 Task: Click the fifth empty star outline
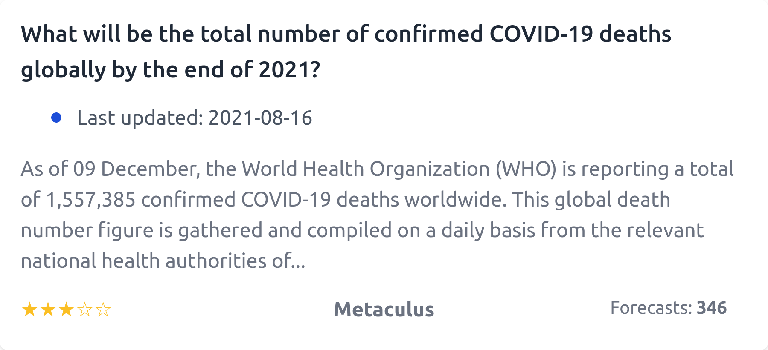(x=103, y=310)
